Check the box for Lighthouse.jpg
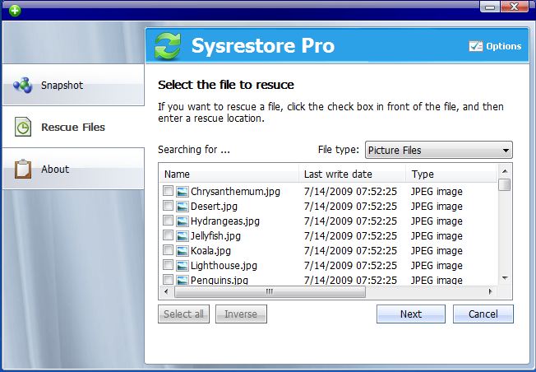The width and height of the screenshot is (536, 372). 168,265
